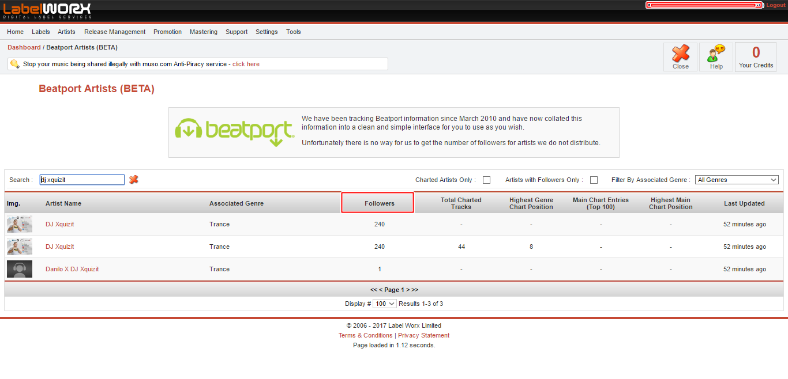788x379 pixels.
Task: Open the Labels menu
Action: click(x=41, y=32)
